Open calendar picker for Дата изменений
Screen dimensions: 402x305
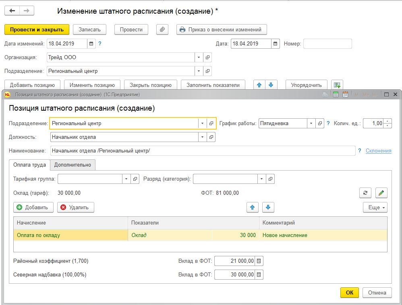(x=91, y=43)
